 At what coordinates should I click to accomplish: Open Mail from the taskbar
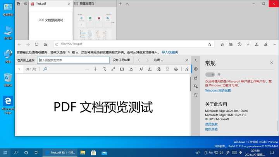(x=104, y=153)
